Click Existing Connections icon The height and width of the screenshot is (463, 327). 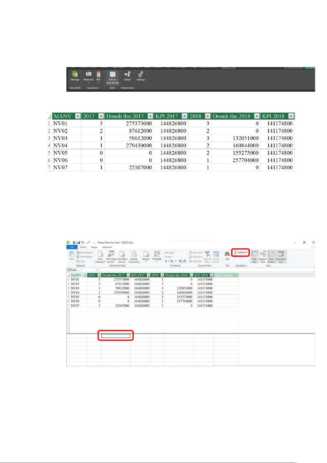click(134, 254)
